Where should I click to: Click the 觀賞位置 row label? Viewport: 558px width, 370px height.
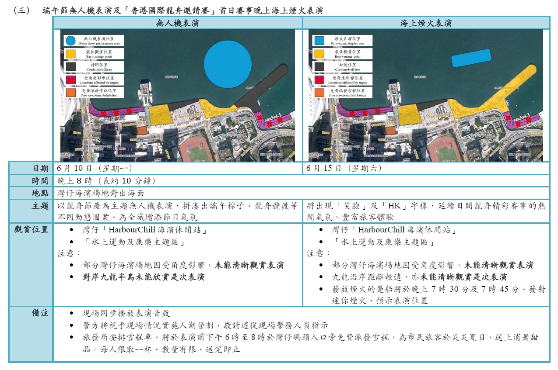coord(32,230)
